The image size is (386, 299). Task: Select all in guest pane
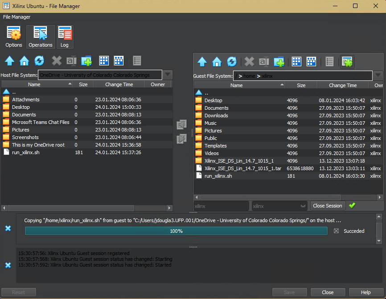click(x=296, y=62)
